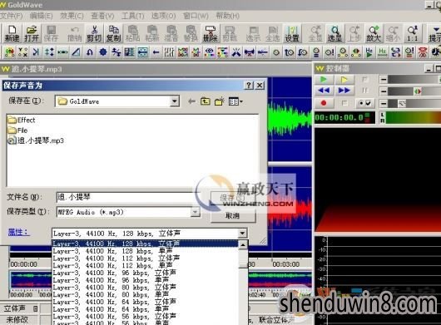Click the triangle fade effect icon

[76, 52]
